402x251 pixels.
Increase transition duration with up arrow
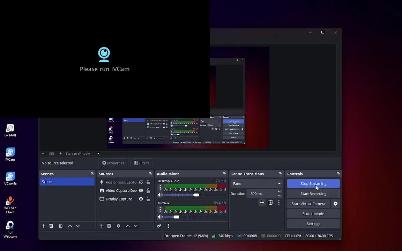pyautogui.click(x=279, y=191)
